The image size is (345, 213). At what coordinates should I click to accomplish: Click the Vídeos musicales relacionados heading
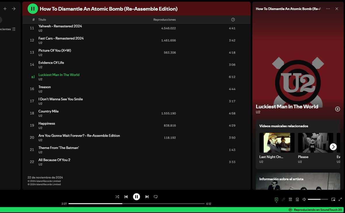pyautogui.click(x=284, y=126)
